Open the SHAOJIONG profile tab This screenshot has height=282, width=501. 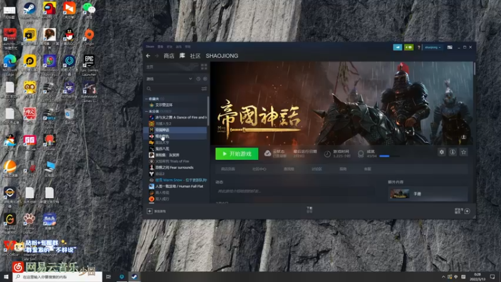click(x=222, y=56)
